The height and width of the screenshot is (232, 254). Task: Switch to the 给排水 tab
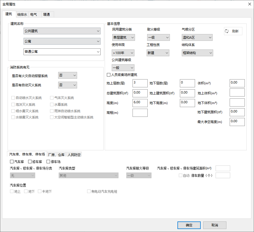(x=22, y=14)
